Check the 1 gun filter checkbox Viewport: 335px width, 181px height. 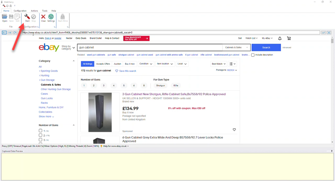(41, 131)
